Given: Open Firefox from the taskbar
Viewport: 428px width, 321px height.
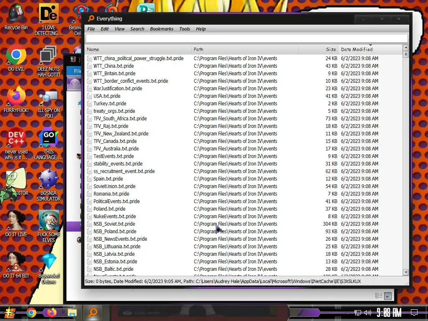Looking at the screenshot, I should (51, 313).
